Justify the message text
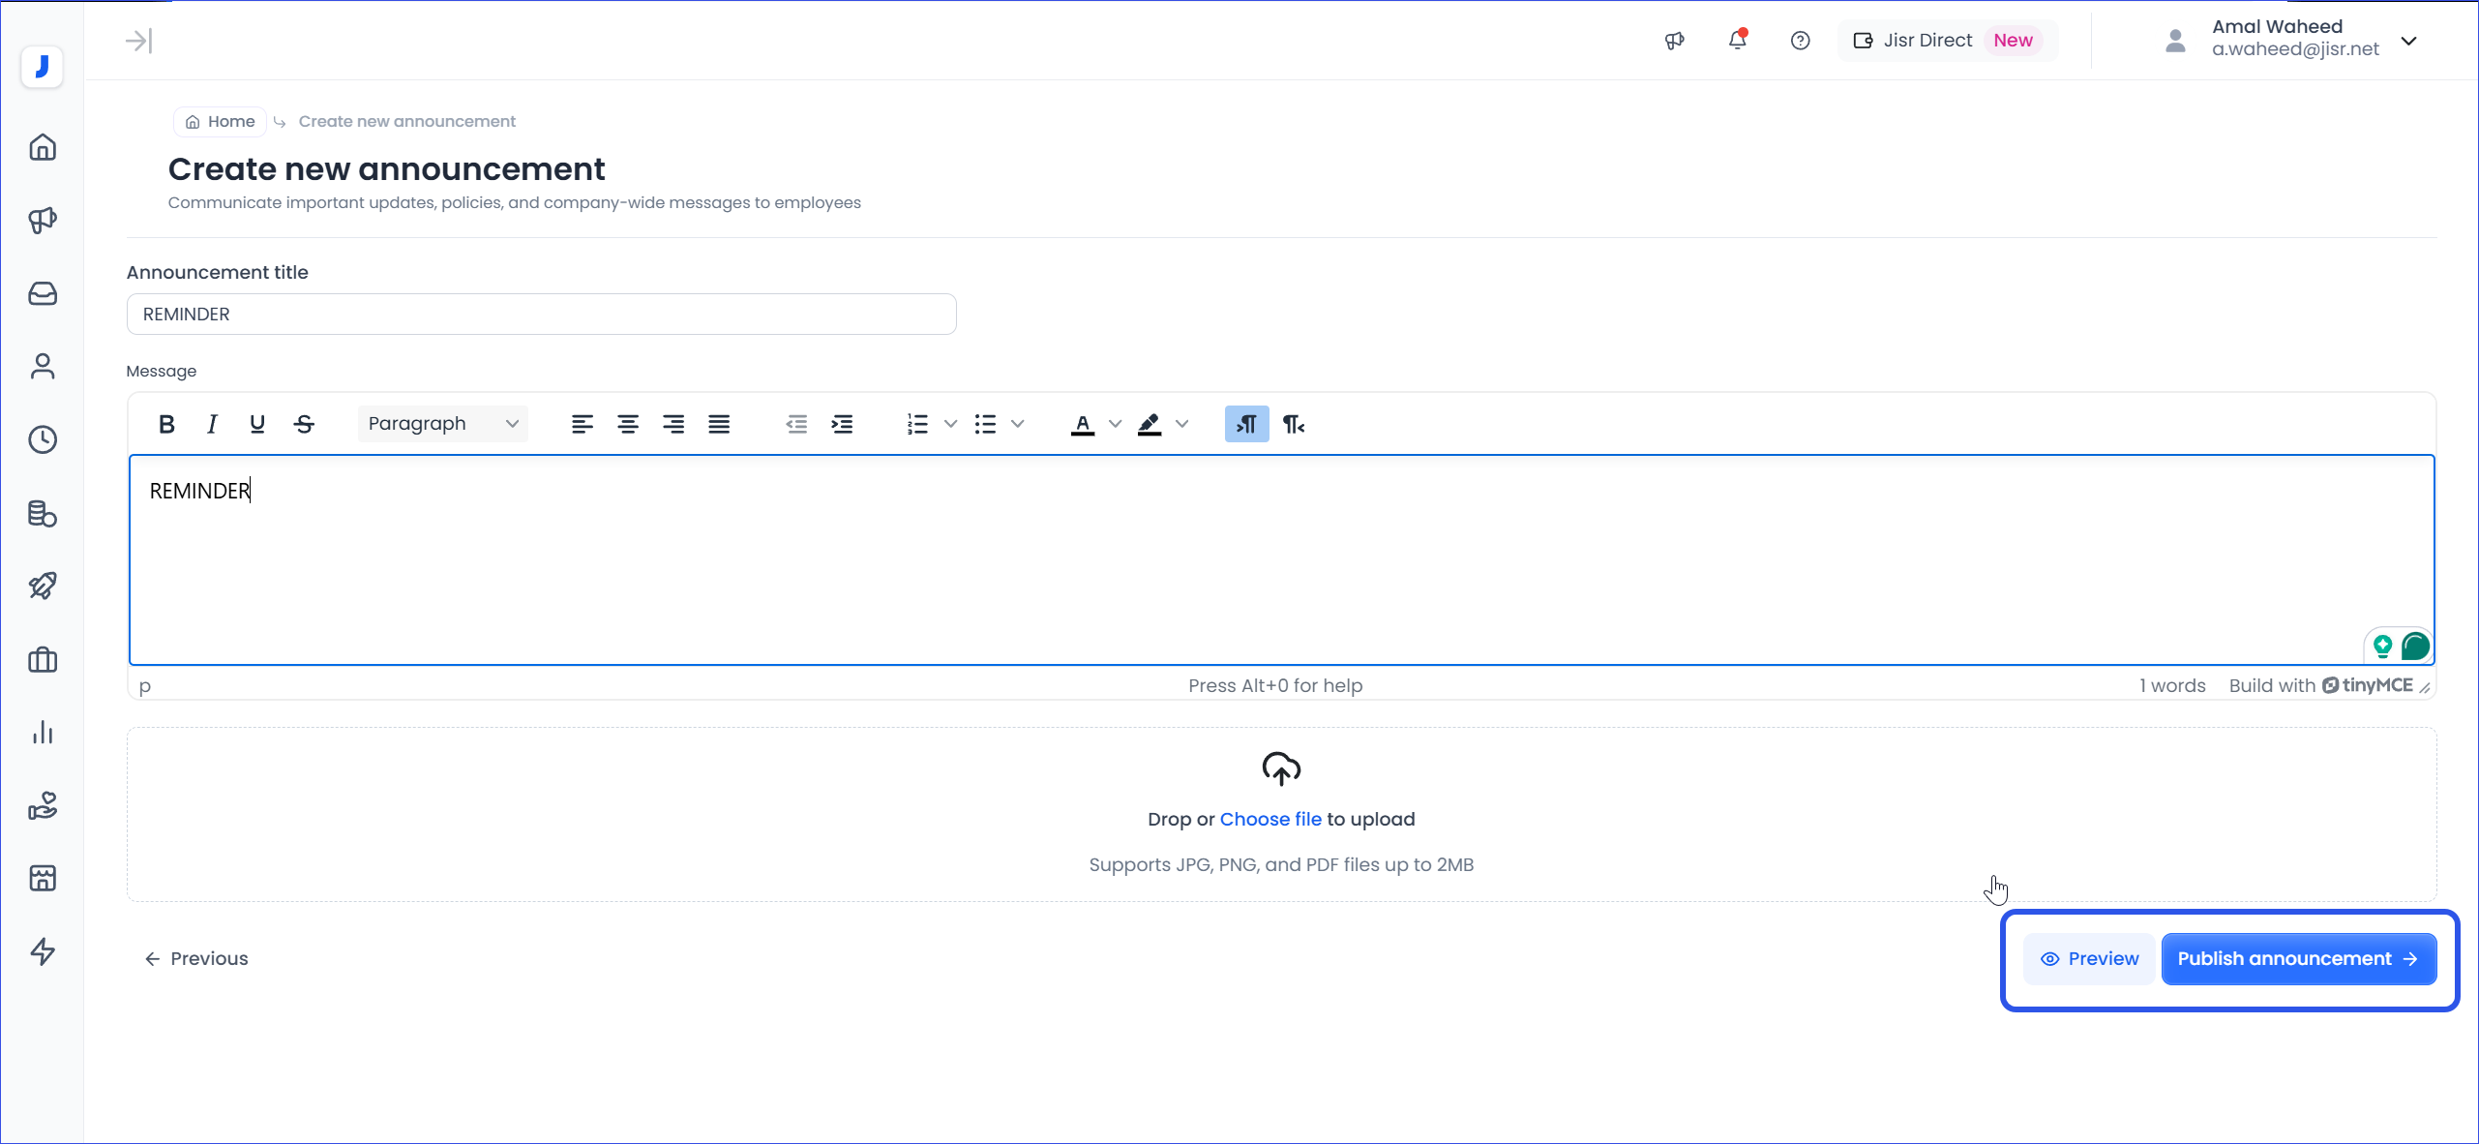2479x1144 pixels. [x=719, y=424]
